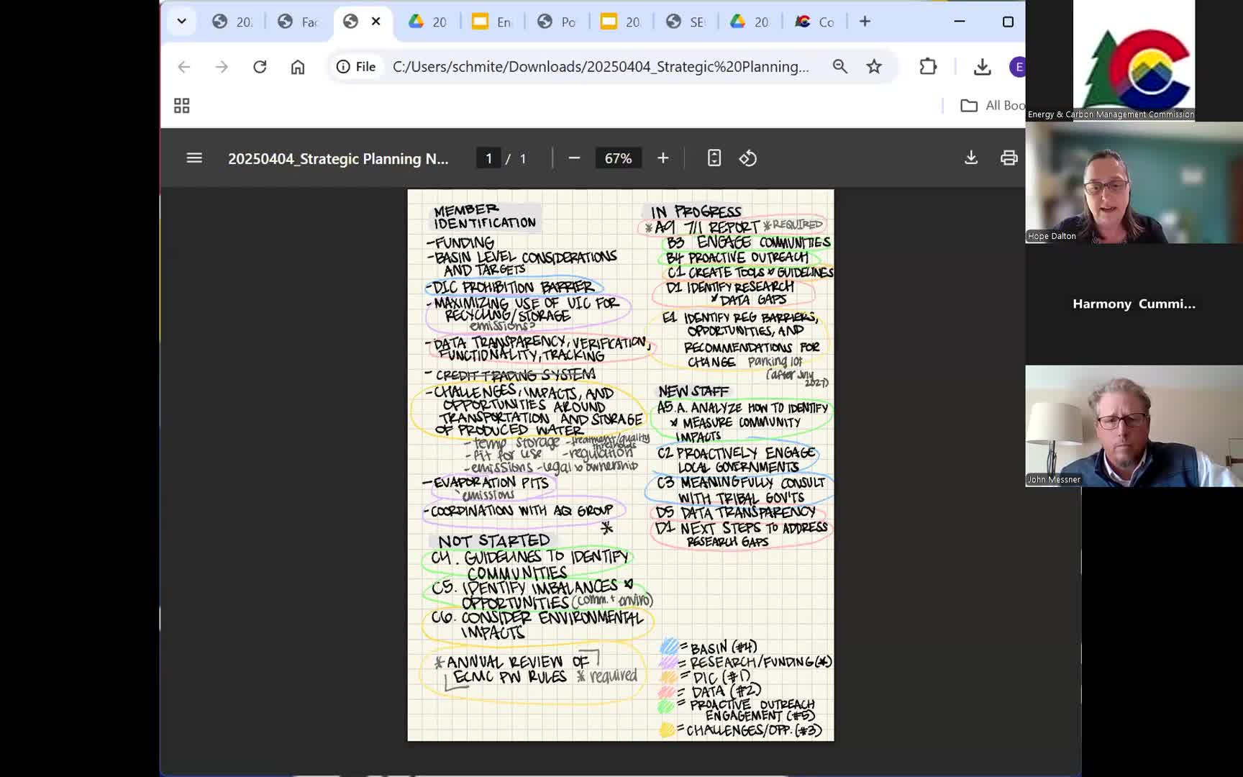Switch to the Google Drive tab labeled 20

pos(428,22)
